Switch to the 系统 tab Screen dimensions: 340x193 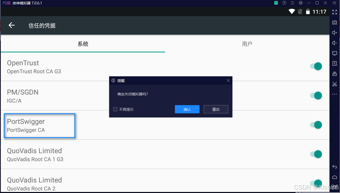83,44
